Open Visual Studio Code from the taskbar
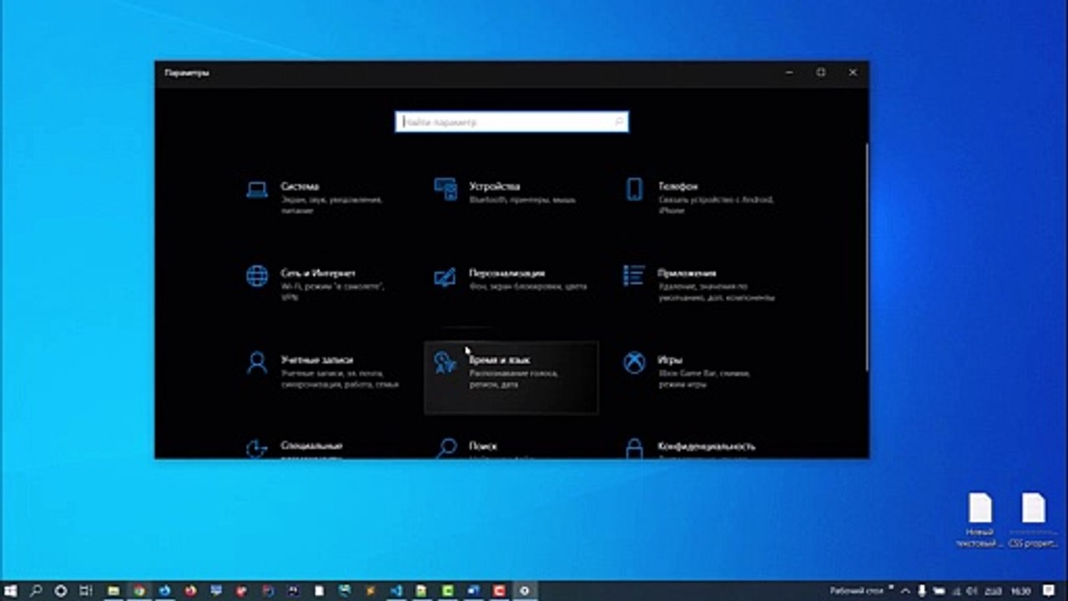This screenshot has height=601, width=1068. pyautogui.click(x=396, y=591)
